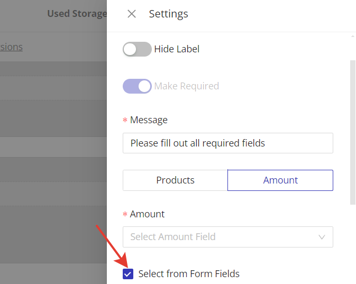Viewport: 356px width, 284px height.
Task: Click the chevron arrow in Amount dropdown
Action: pos(322,237)
